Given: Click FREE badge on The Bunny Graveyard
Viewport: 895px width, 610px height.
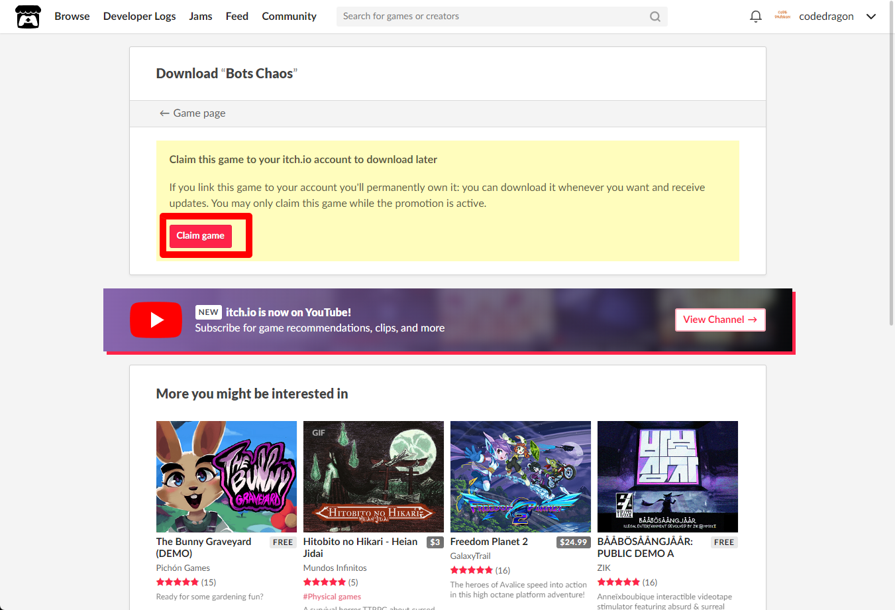Looking at the screenshot, I should (283, 542).
